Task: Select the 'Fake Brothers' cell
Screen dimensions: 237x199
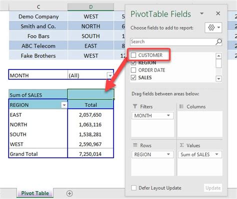Action: click(x=38, y=55)
